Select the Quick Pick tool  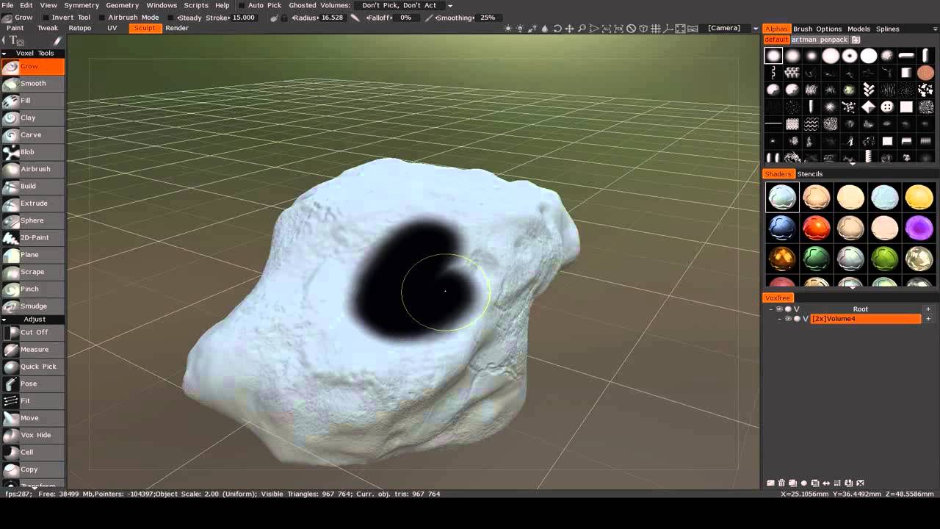pyautogui.click(x=33, y=367)
